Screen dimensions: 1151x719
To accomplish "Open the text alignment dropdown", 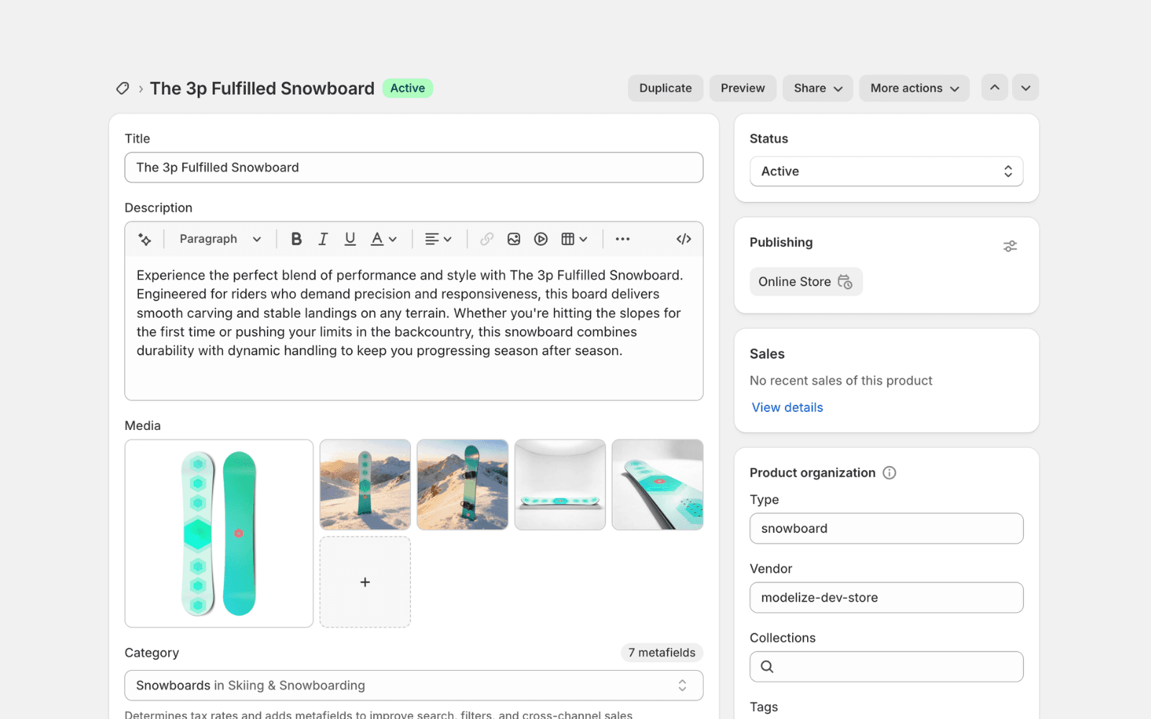I will click(437, 239).
